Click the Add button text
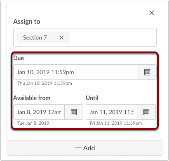Image resolution: width=169 pixels, height=161 pixels. pos(89,148)
